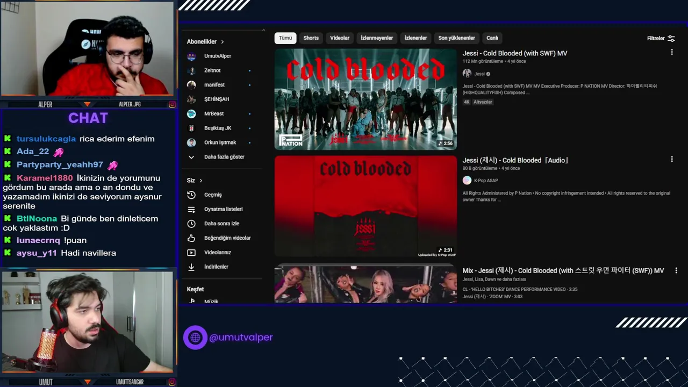Open more options for Cold Blooded Audio

click(x=671, y=159)
